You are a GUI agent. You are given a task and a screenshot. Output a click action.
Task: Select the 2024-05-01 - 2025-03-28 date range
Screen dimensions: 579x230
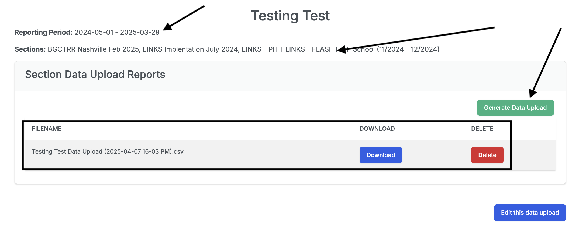[117, 32]
